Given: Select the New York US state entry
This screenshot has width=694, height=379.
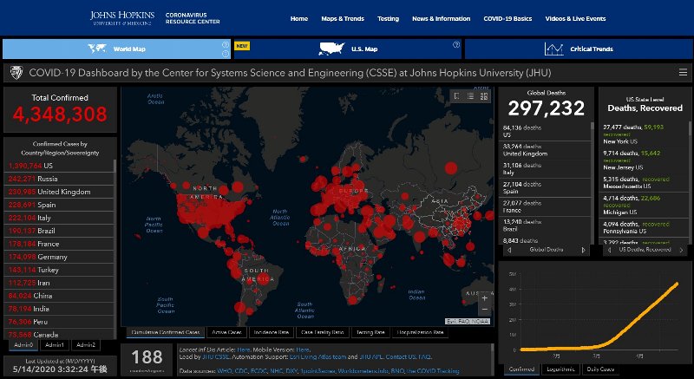Looking at the screenshot, I should (x=644, y=134).
